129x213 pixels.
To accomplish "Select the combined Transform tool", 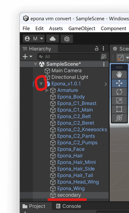I will (119, 118).
